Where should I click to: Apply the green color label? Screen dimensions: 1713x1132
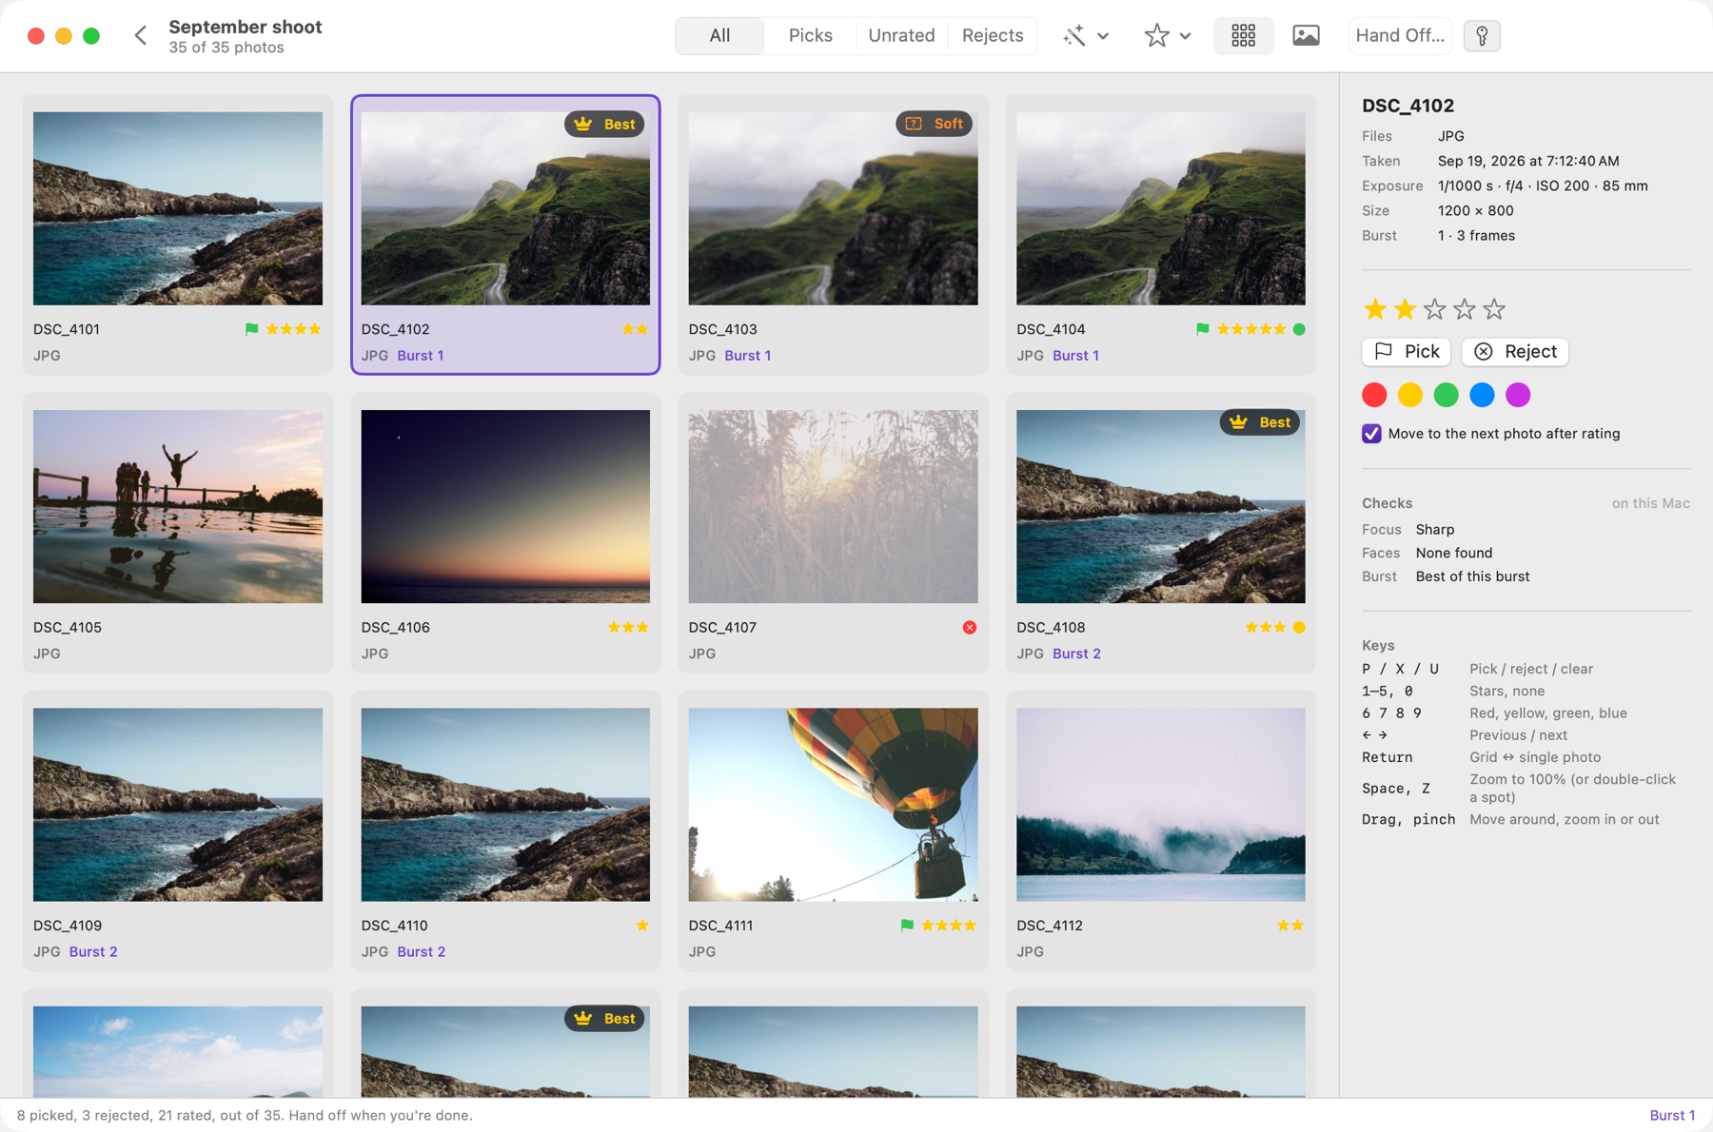click(1446, 395)
